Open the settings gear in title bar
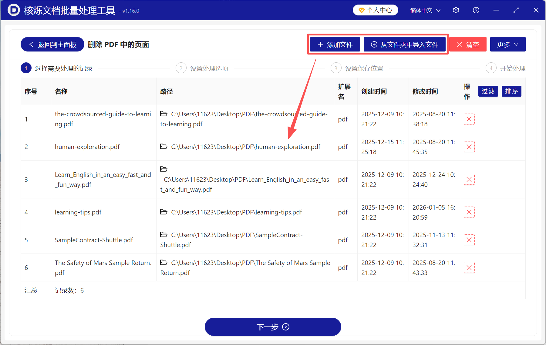This screenshot has width=546, height=345. (456, 10)
